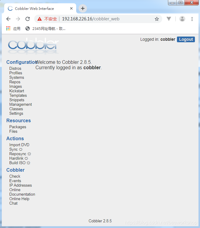Start the Build ISO action

pyautogui.click(x=17, y=163)
